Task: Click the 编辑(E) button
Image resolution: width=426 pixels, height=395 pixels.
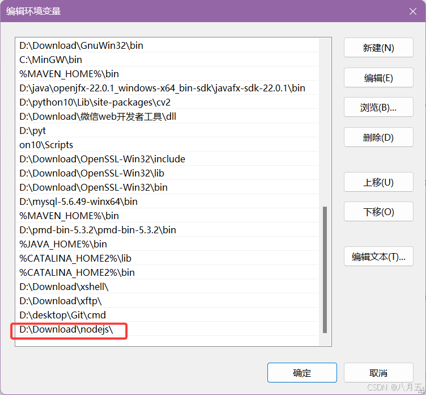Action: (378, 78)
